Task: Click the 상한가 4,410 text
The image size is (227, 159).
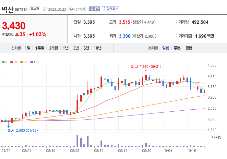Action: [x=143, y=22]
